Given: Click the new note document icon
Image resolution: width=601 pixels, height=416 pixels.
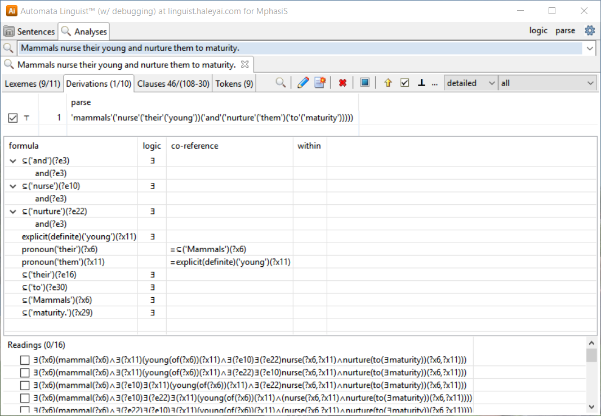Looking at the screenshot, I should click(320, 83).
